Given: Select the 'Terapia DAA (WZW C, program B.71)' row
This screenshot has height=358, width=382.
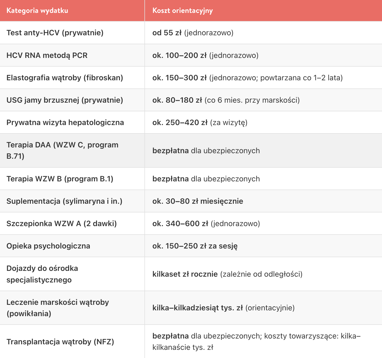Looking at the screenshot, I should pos(191,151).
